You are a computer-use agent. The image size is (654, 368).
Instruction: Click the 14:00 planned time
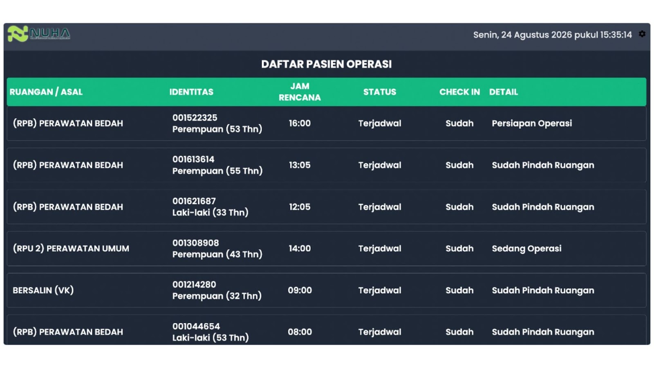coord(300,249)
